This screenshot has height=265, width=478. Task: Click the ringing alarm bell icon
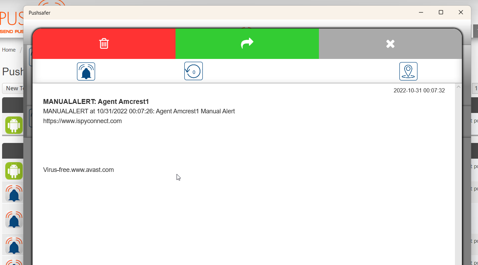pos(86,71)
